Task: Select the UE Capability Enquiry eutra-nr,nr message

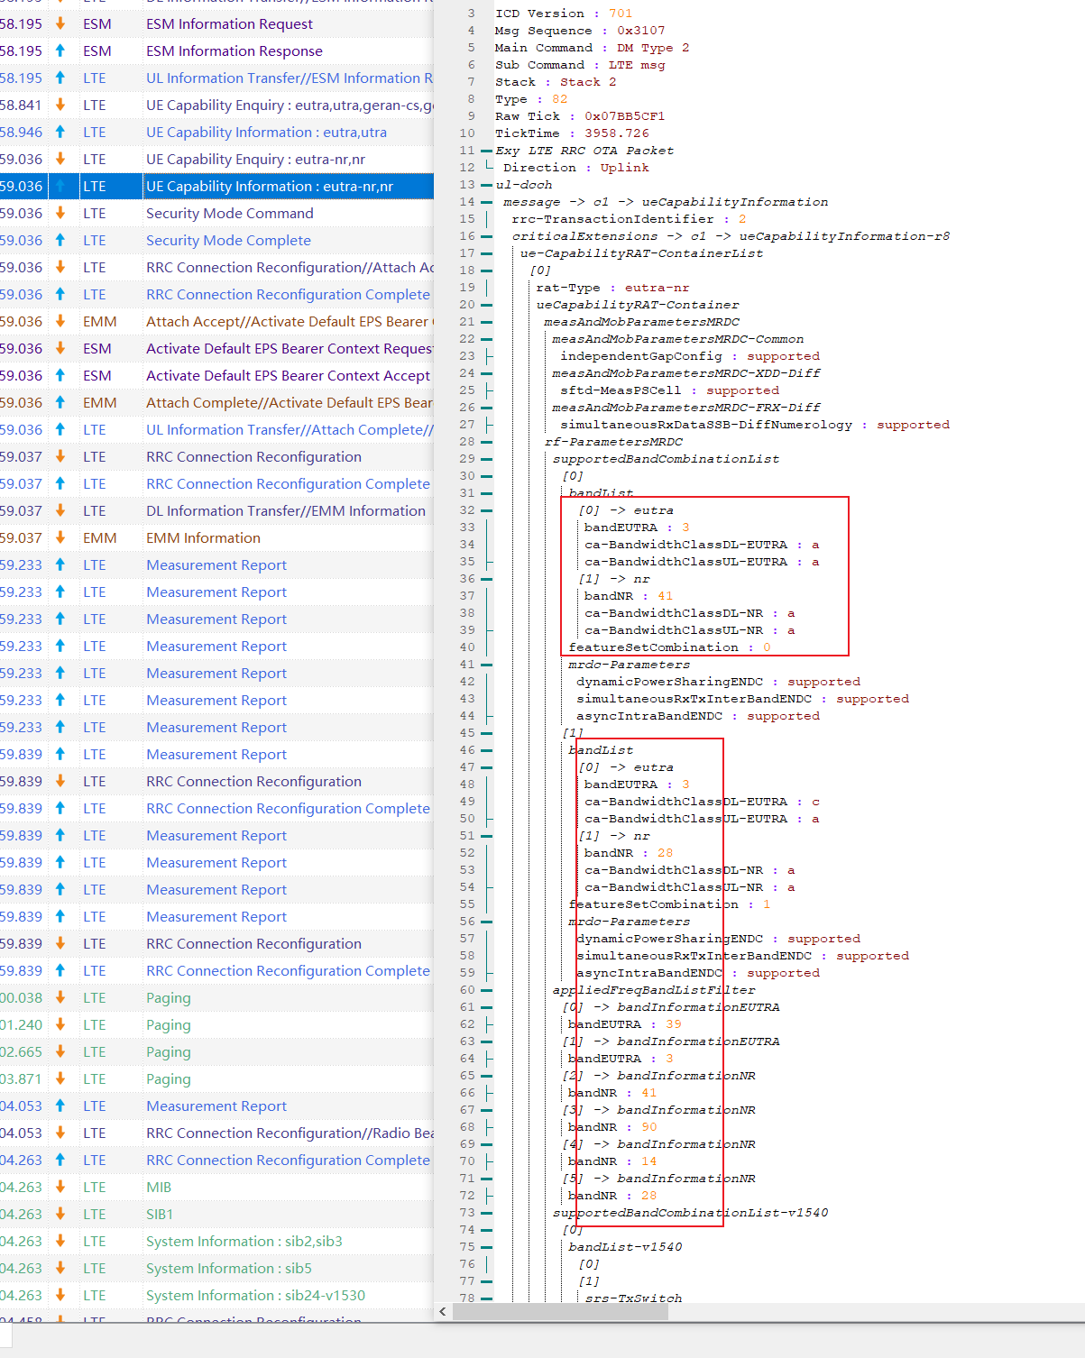Action: click(x=255, y=159)
